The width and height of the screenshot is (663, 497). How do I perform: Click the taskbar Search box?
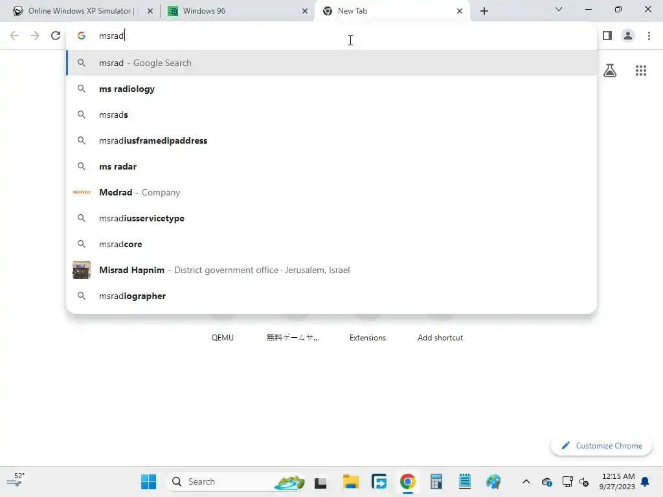click(236, 481)
